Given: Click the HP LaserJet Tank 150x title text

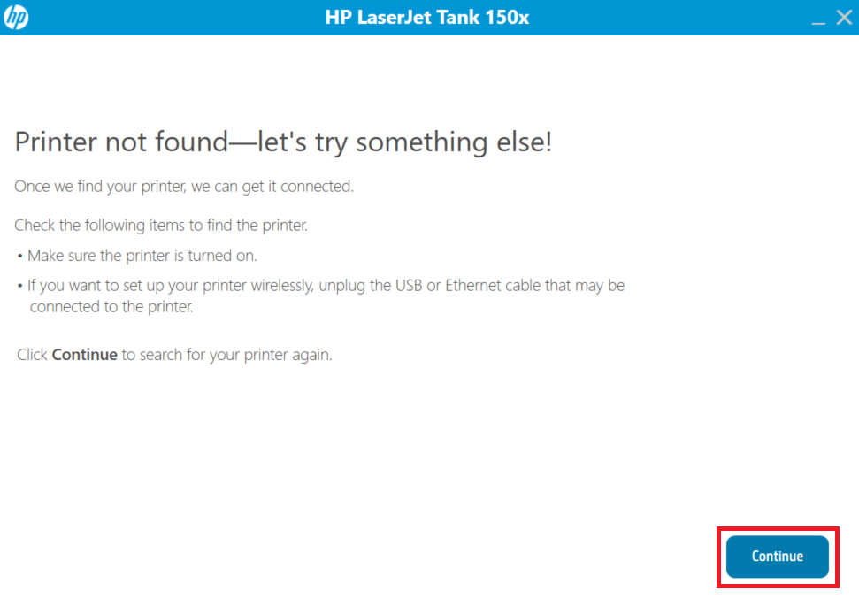Looking at the screenshot, I should tap(428, 17).
